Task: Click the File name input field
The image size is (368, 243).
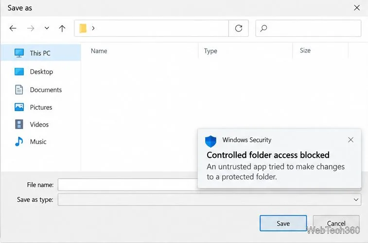Action: pyautogui.click(x=128, y=185)
